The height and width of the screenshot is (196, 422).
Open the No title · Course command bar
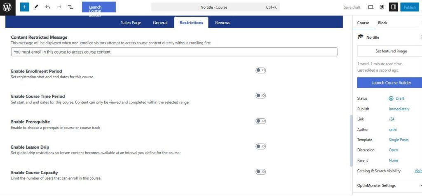point(216,7)
